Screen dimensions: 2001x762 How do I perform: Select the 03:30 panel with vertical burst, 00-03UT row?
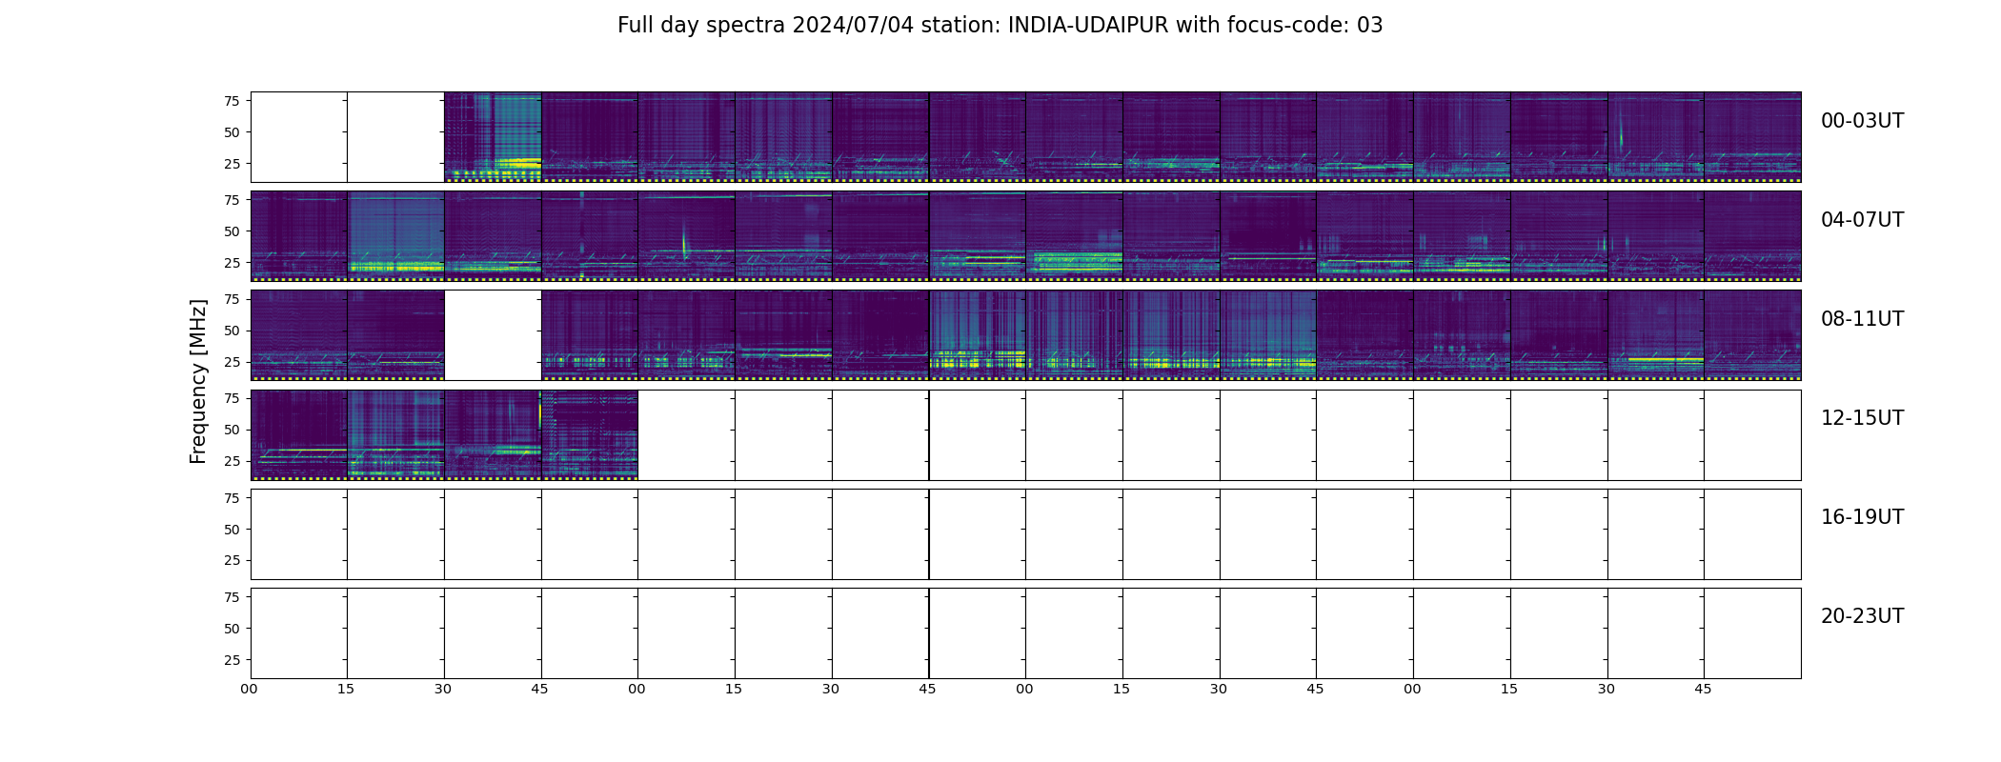pyautogui.click(x=1655, y=137)
